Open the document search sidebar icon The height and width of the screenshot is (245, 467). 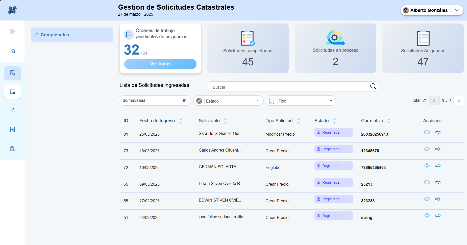13,130
